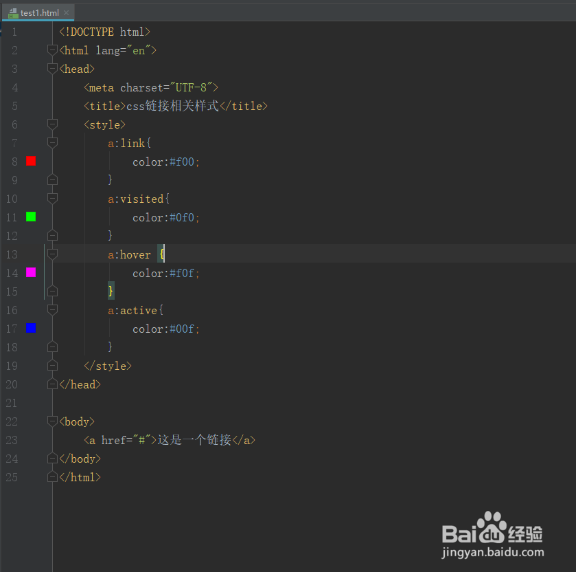Click the a:active selector text
The width and height of the screenshot is (576, 572).
pyautogui.click(x=133, y=311)
